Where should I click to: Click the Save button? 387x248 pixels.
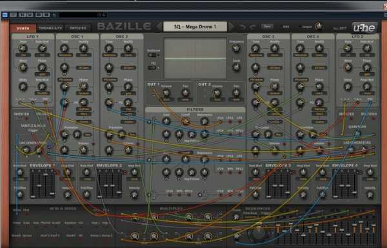tap(267, 26)
